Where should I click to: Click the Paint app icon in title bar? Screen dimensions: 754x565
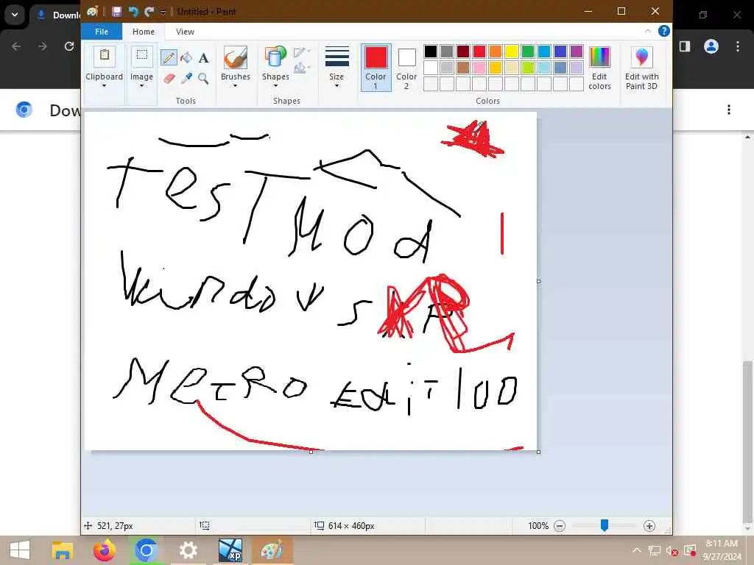(x=92, y=12)
